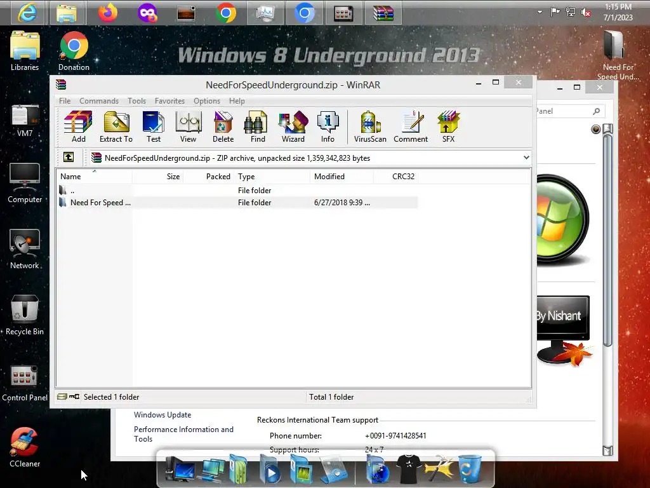
Task: Launch Firefox from the taskbar
Action: [108, 13]
